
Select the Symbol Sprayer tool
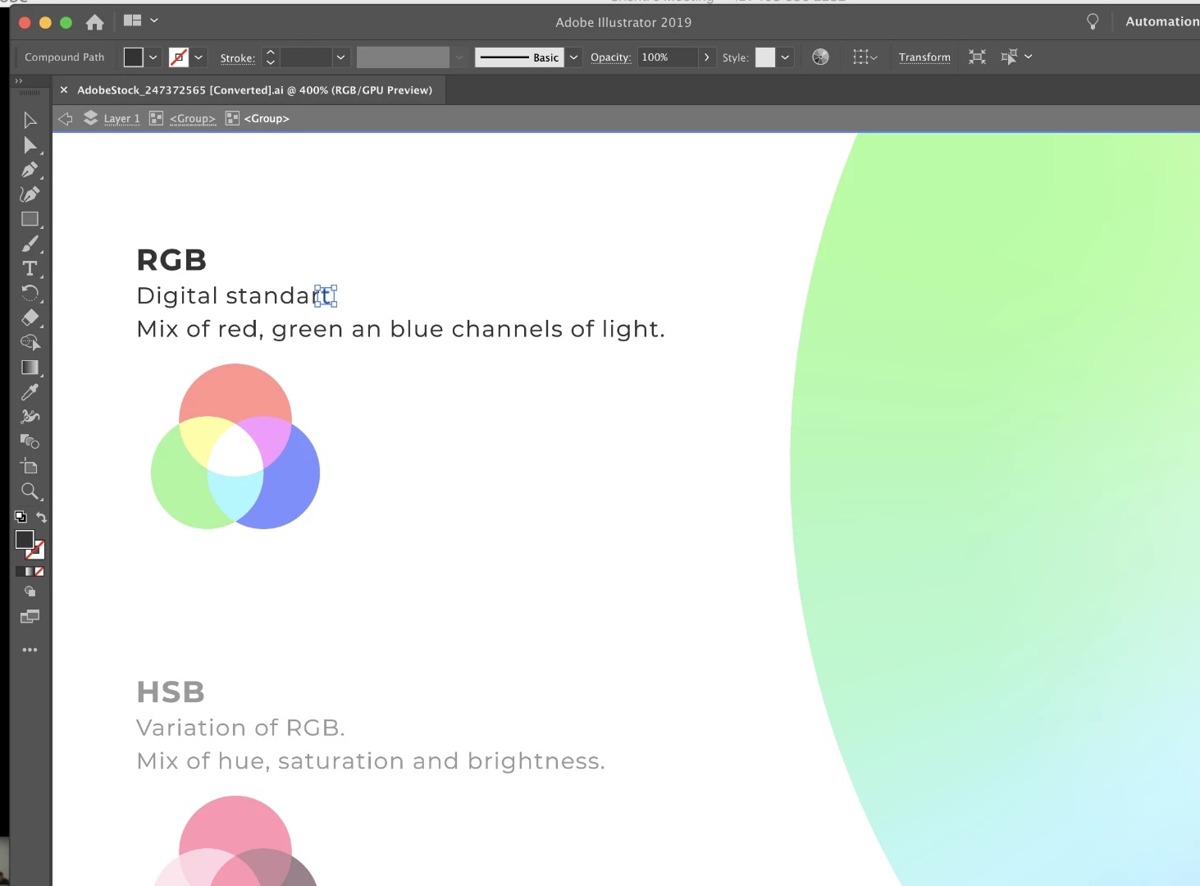tap(30, 417)
